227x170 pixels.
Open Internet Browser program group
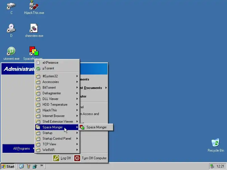click(57, 116)
